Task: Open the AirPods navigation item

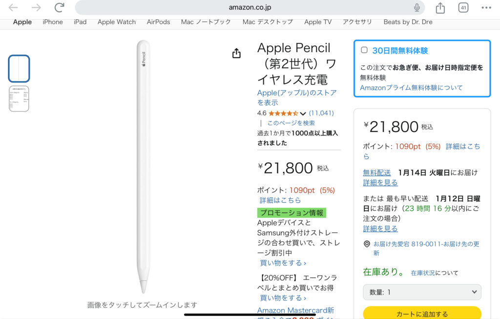Action: (x=159, y=22)
